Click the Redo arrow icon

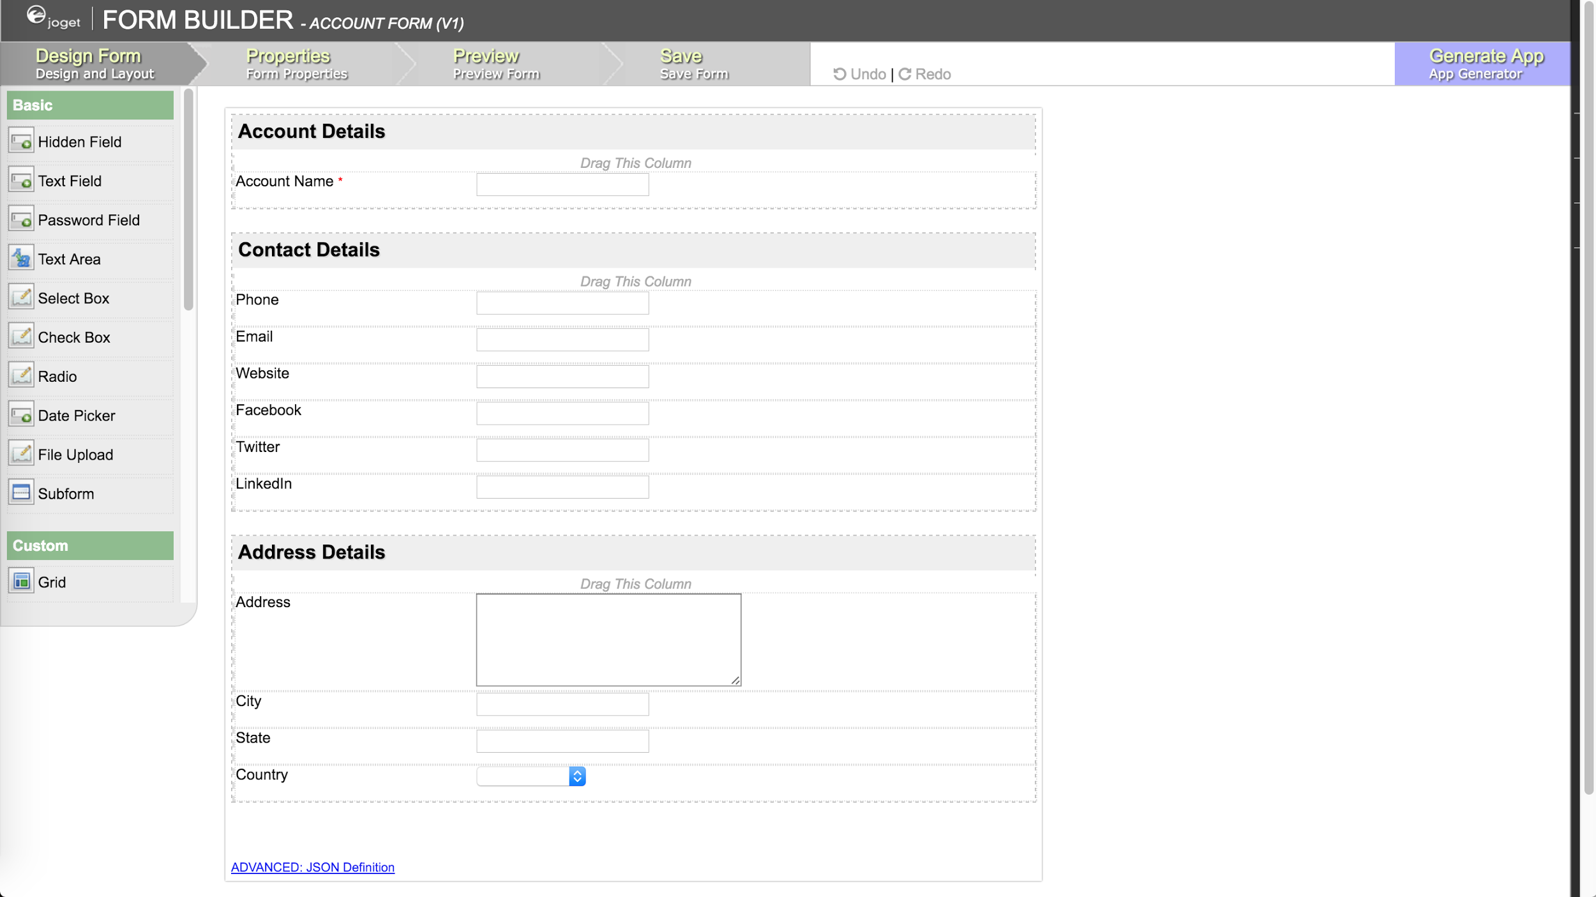click(x=905, y=74)
